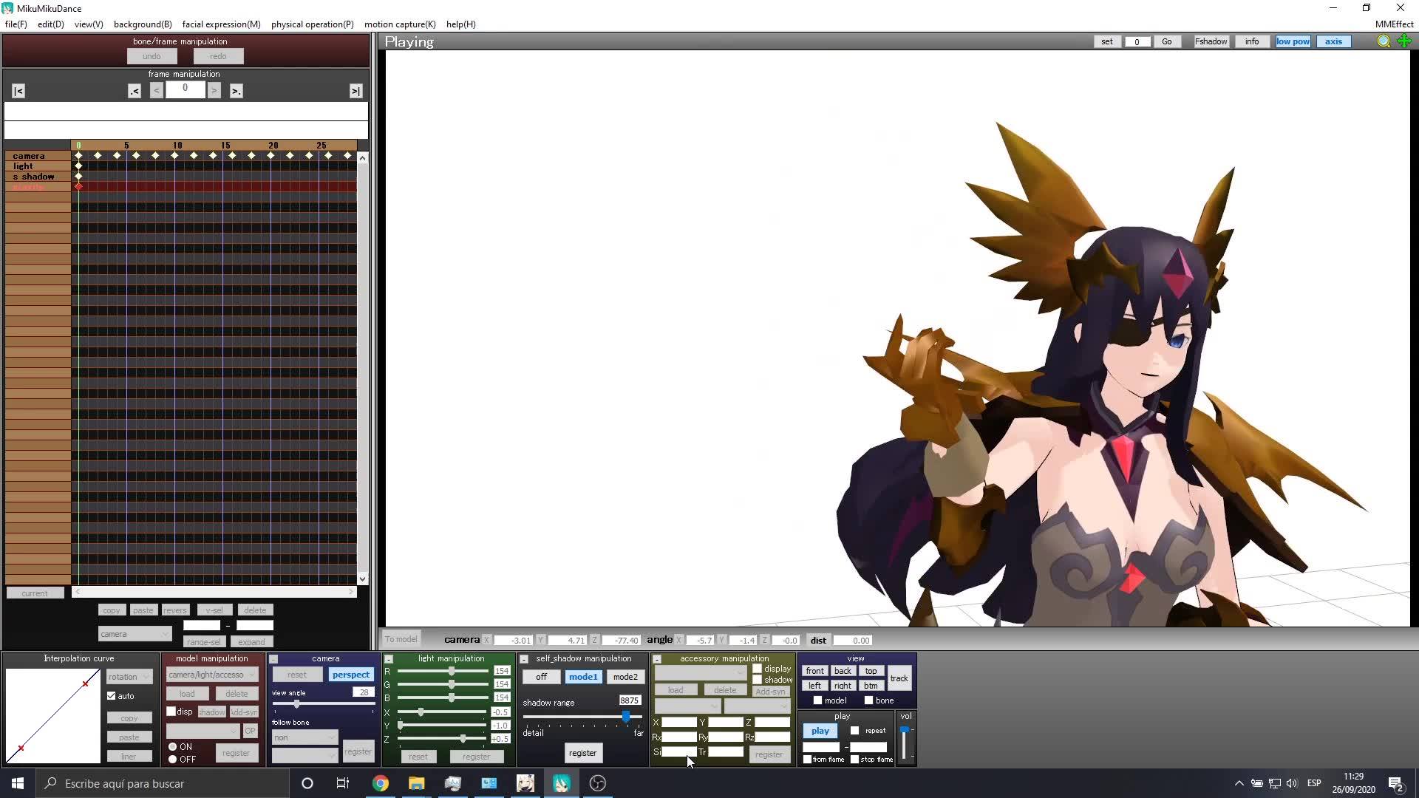Launch Chrome from taskbar
1419x798 pixels.
click(381, 783)
